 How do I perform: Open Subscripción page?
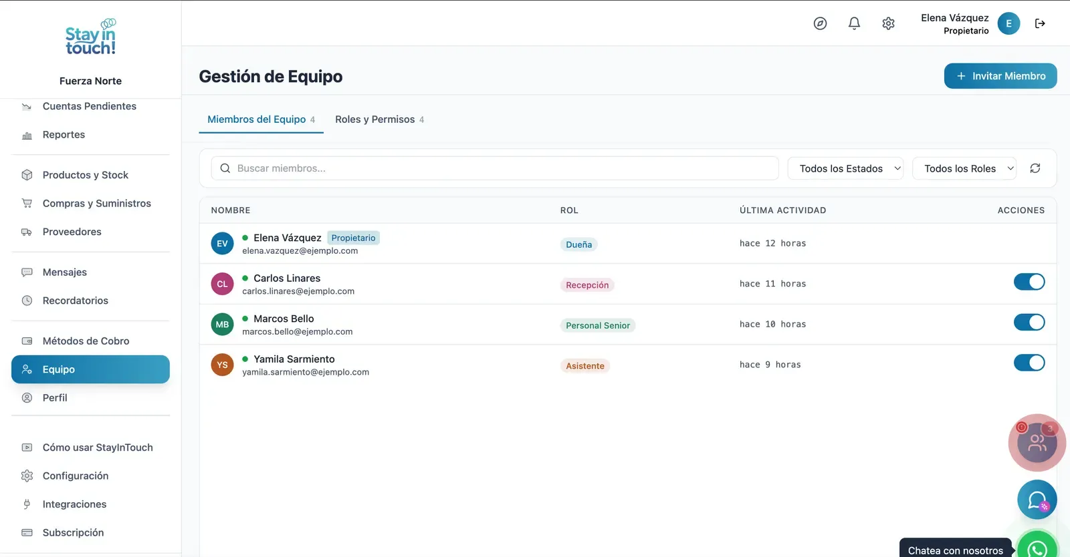(90, 533)
